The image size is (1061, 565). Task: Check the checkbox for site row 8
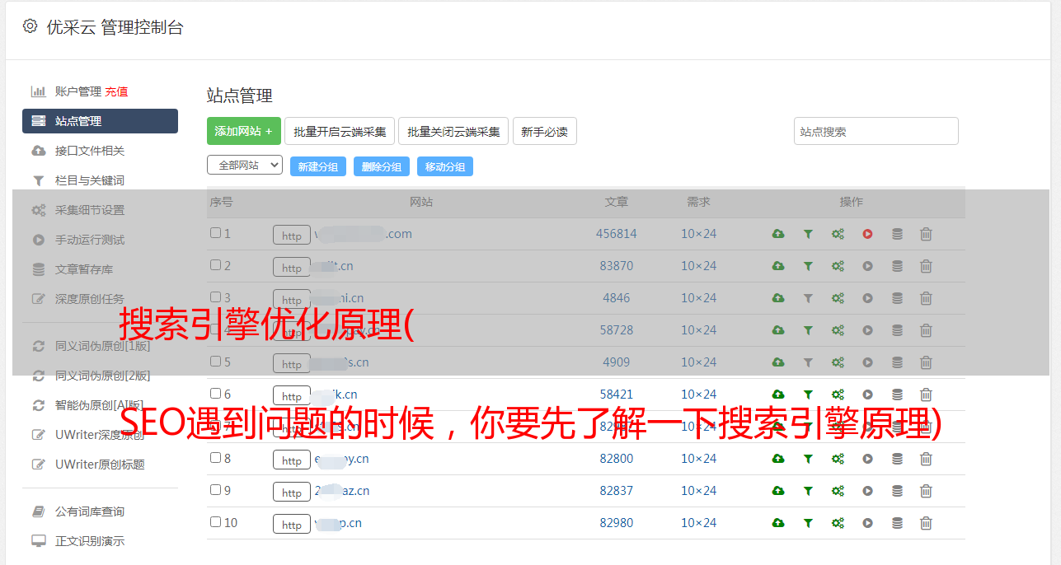(x=215, y=458)
